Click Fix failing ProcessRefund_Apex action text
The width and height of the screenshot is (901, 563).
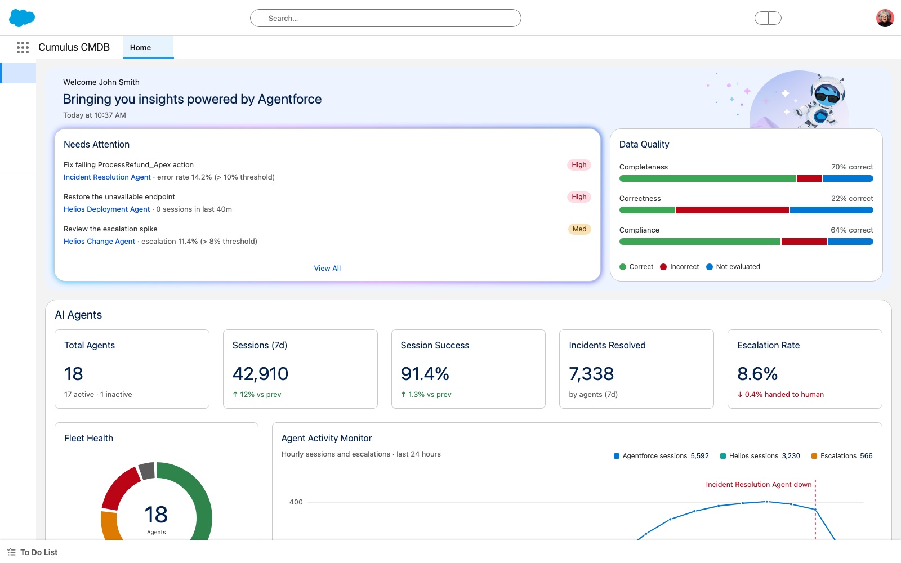point(128,165)
